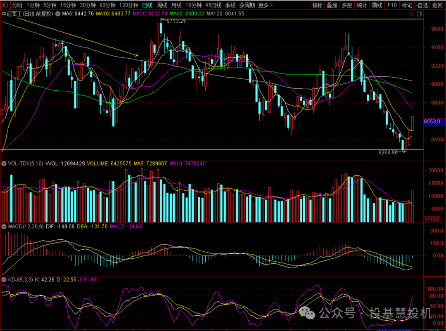This screenshot has width=446, height=331.
Task: Select the 1分钟 period tab
Action: click(x=33, y=5)
